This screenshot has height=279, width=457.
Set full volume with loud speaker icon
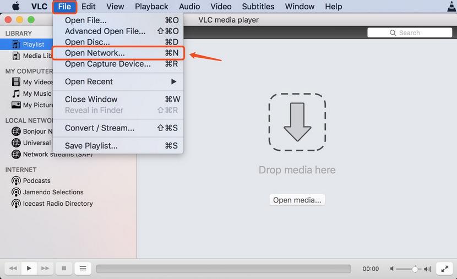coord(428,269)
